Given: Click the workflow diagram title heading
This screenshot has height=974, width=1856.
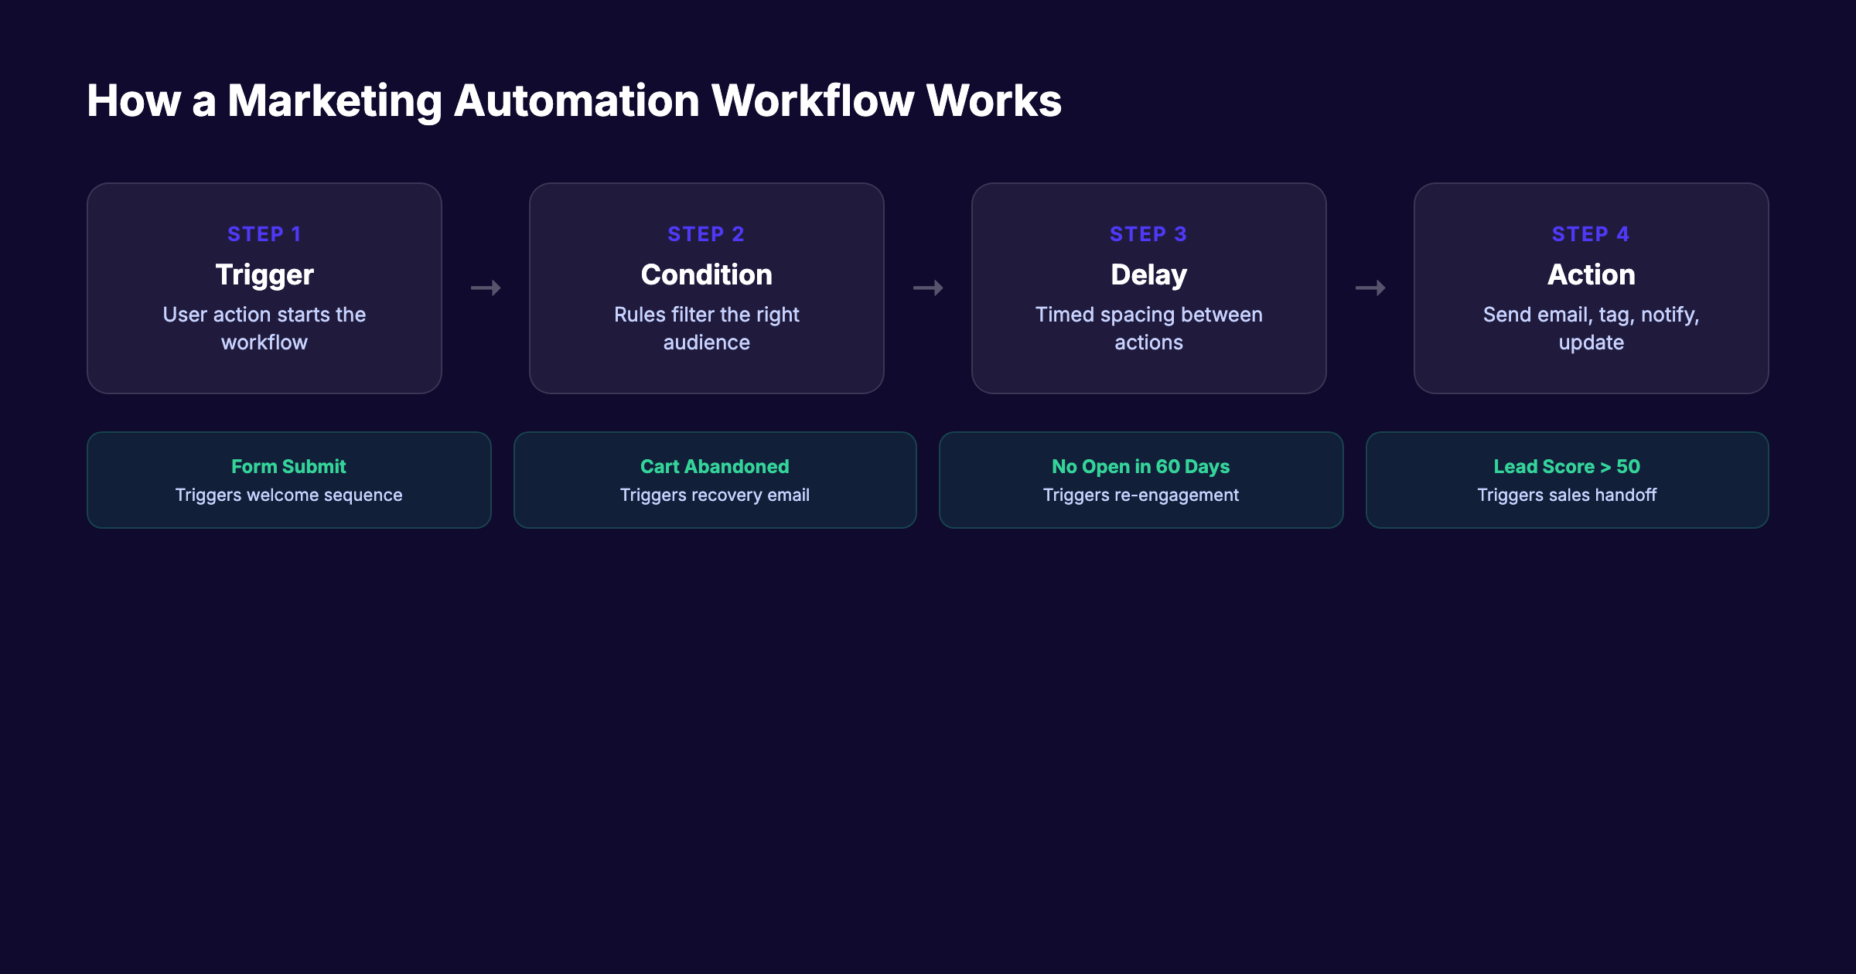Looking at the screenshot, I should point(575,99).
